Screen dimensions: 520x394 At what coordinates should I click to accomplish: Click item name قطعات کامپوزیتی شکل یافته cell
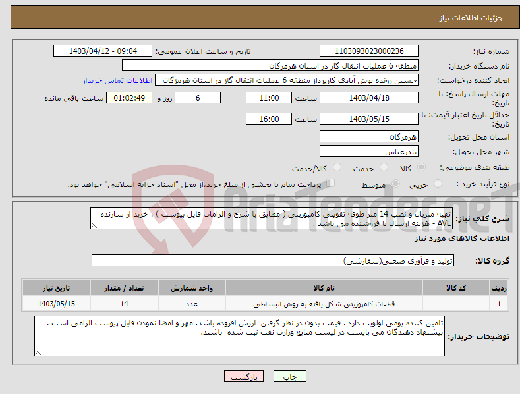point(324,304)
